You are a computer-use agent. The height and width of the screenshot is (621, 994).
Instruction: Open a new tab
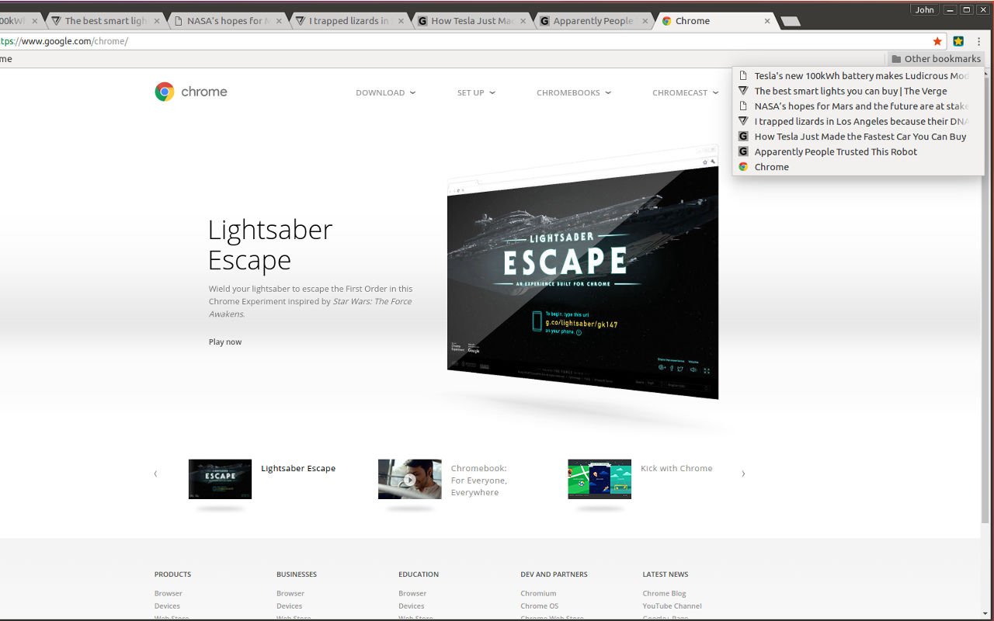(791, 22)
